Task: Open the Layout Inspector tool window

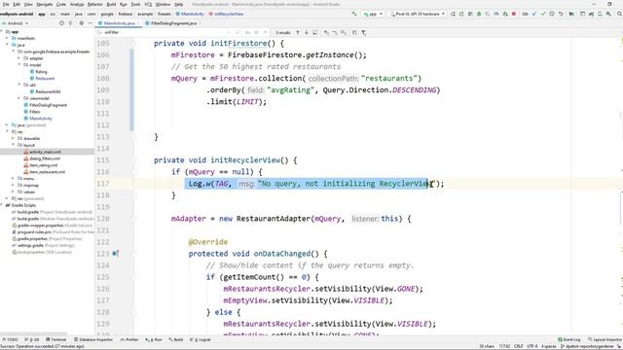Action: [x=605, y=339]
